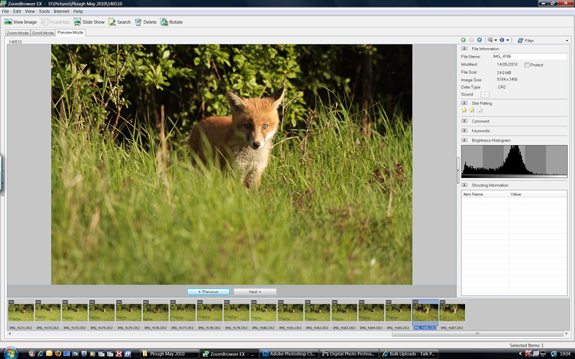
Task: Set rating to three stars
Action: click(480, 111)
